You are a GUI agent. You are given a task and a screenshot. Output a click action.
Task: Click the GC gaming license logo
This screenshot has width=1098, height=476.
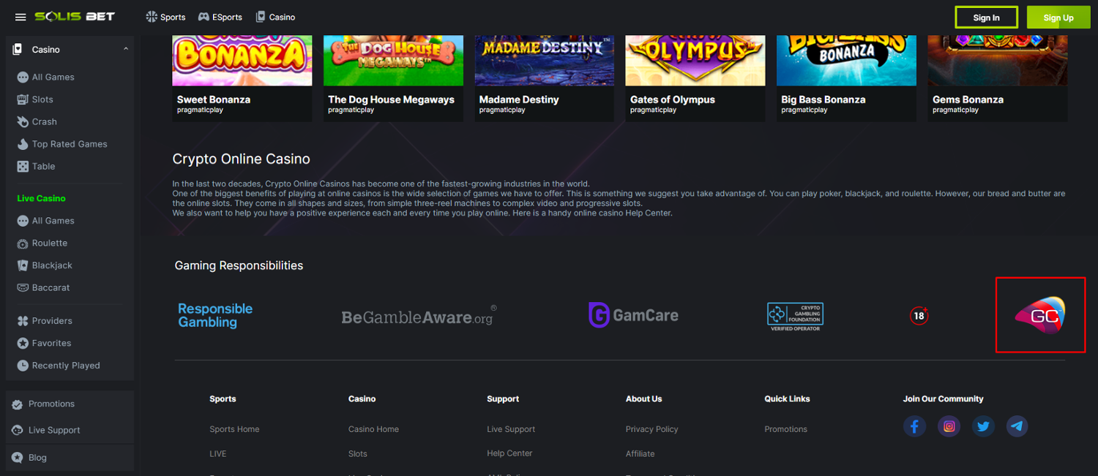click(1039, 315)
